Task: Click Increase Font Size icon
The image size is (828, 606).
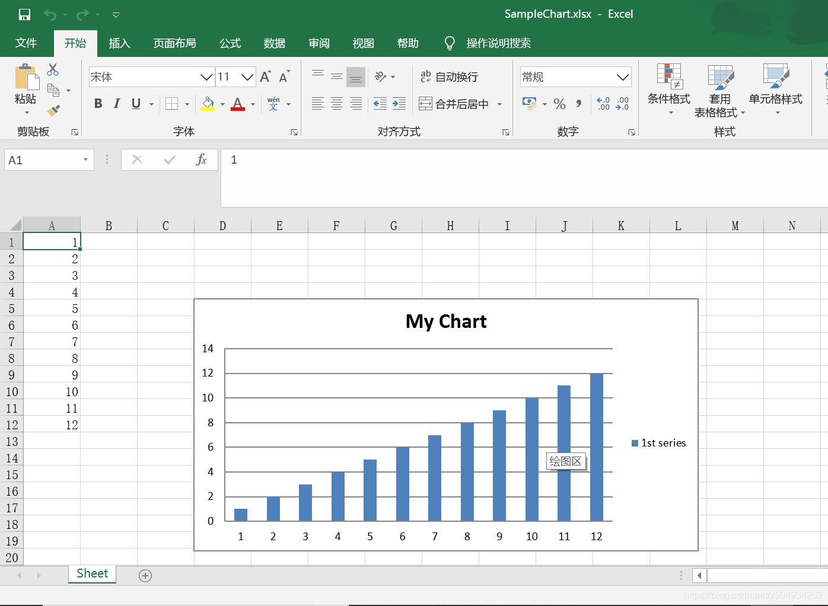Action: (265, 76)
